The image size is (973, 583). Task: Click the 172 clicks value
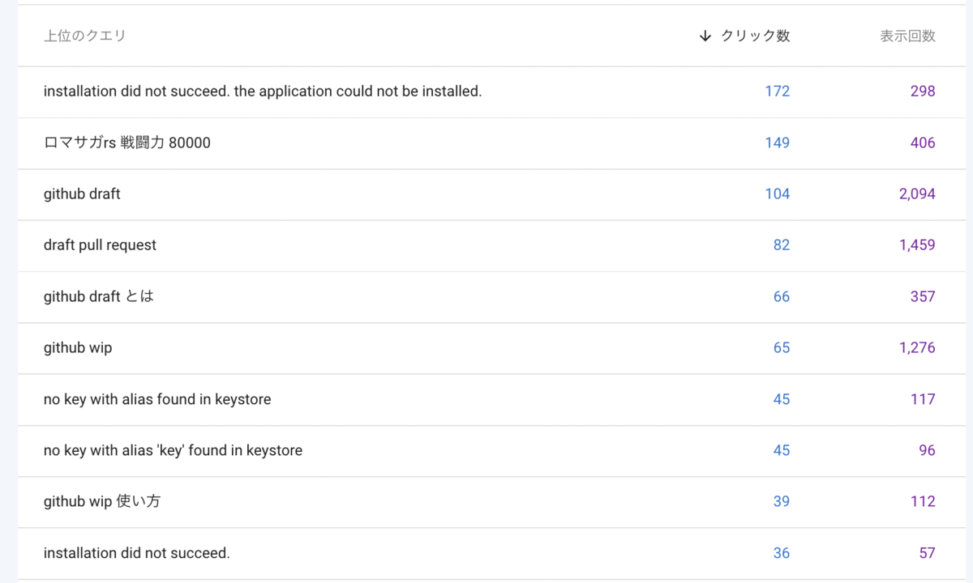777,91
